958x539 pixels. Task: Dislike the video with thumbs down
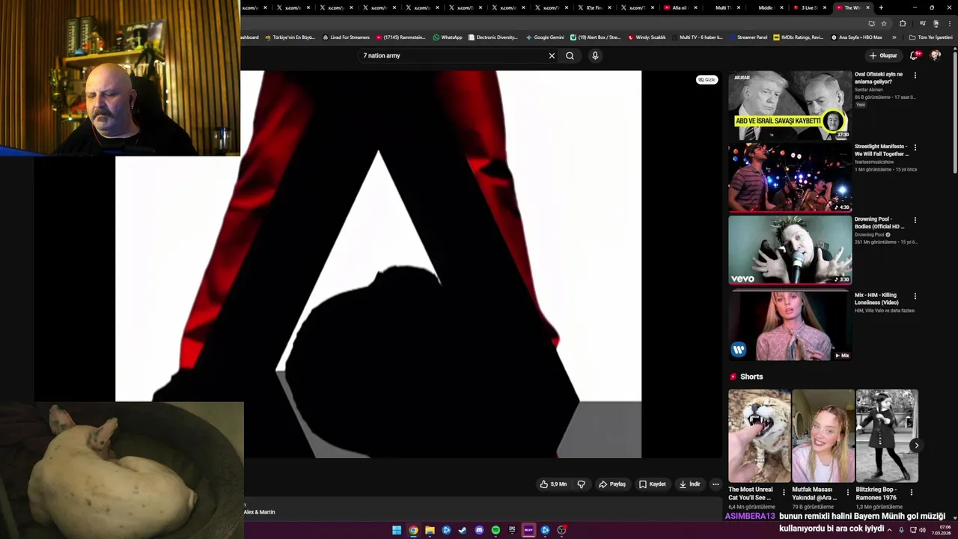581,484
